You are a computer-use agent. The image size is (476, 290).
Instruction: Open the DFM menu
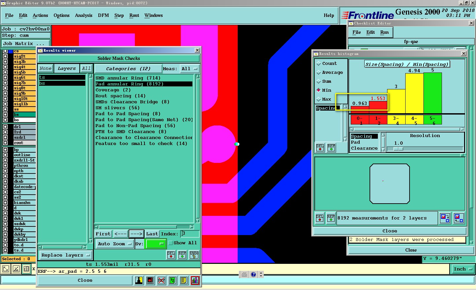click(x=103, y=16)
